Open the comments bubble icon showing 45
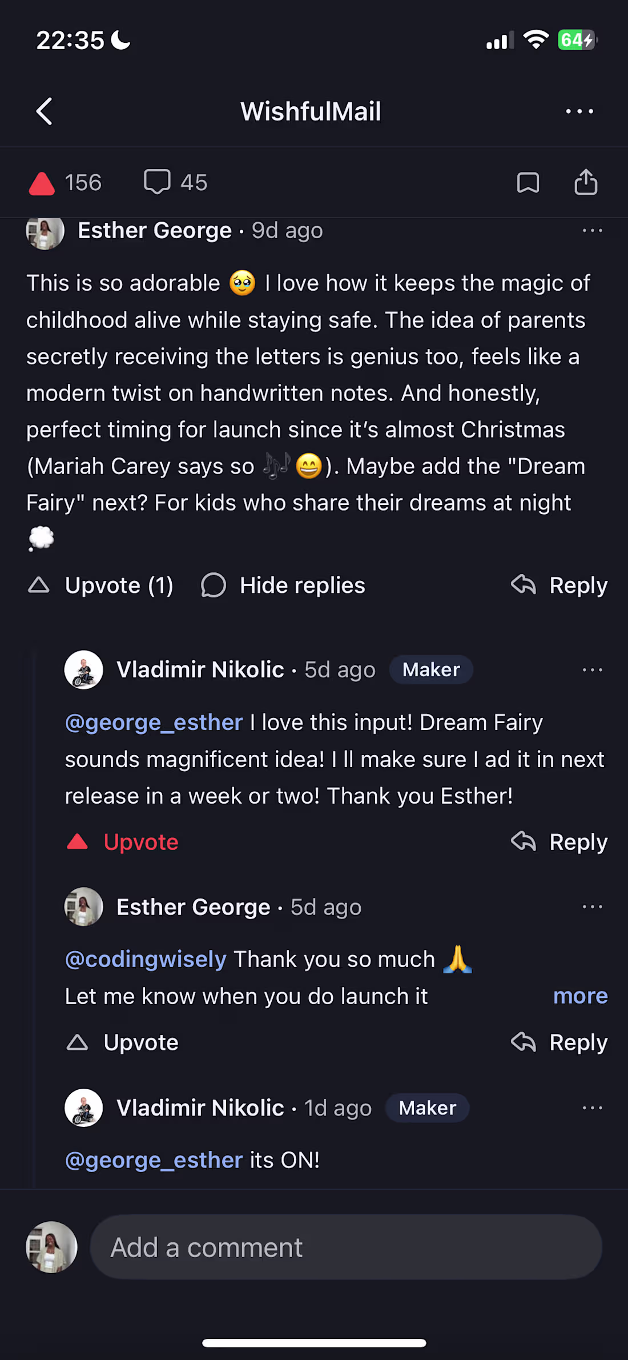628x1360 pixels. pyautogui.click(x=157, y=183)
